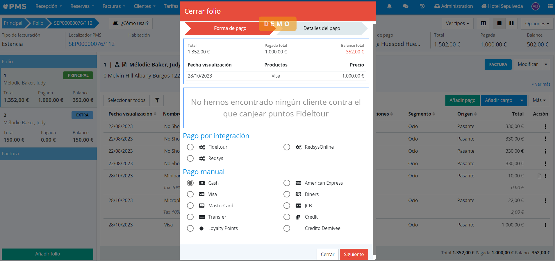Choose RedsysOnline integration payment
Screen dimensions: 555x261
point(287,147)
